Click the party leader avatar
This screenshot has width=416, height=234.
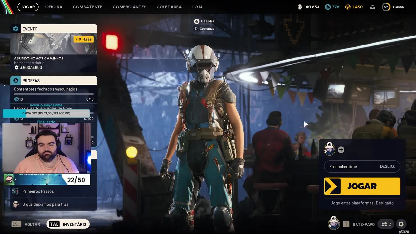coord(330,149)
